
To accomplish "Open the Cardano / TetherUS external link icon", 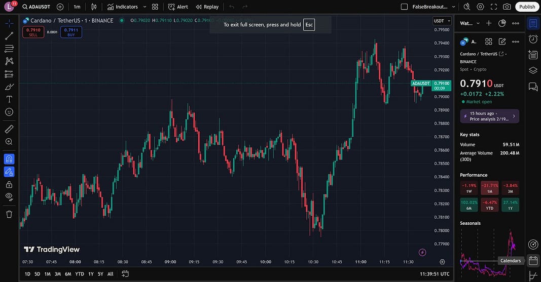I will [x=501, y=54].
